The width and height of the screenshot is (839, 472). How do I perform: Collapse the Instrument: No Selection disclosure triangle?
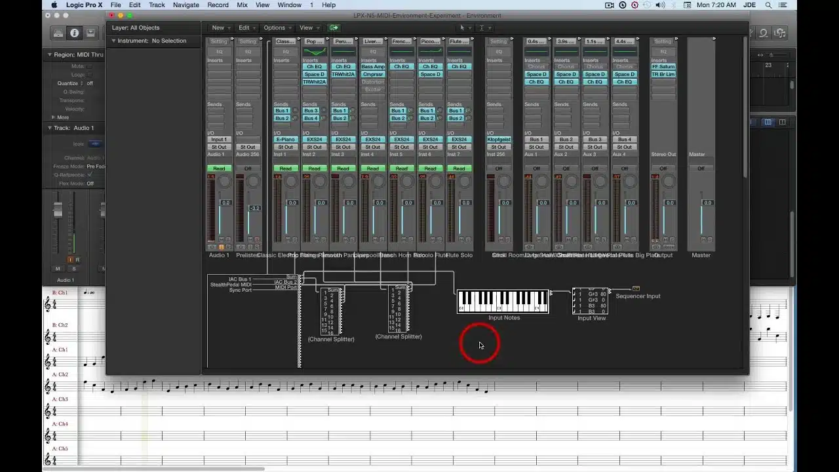pos(113,41)
